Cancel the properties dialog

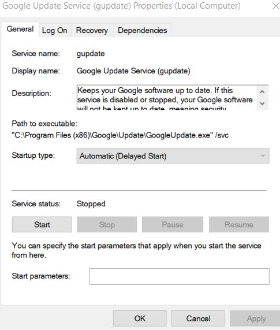pos(198,318)
